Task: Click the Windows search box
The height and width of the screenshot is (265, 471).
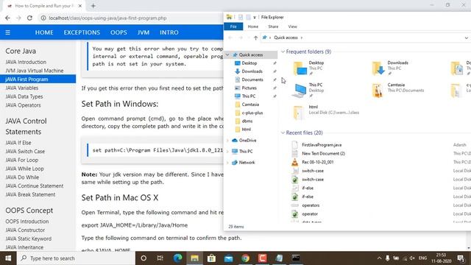Action: 76,258
